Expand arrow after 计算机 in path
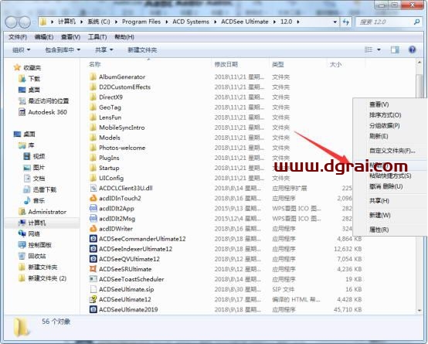428x344 pixels. (x=81, y=22)
